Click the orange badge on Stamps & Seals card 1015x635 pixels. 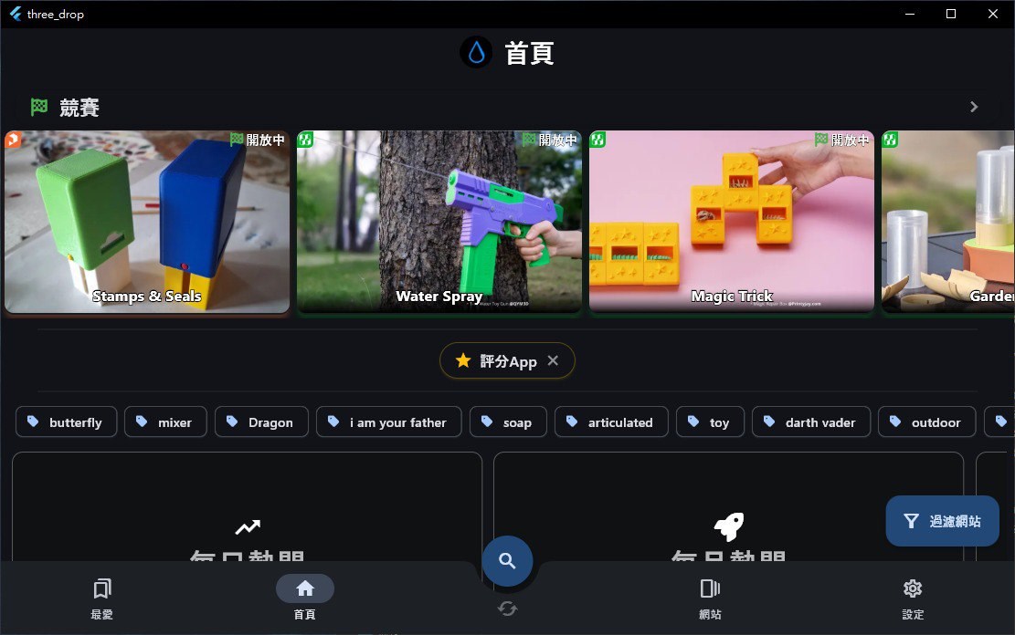click(12, 139)
